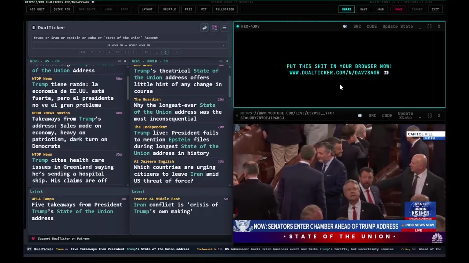
Task: Mute the NEX-4JKV unit speaker
Action: [x=345, y=26]
